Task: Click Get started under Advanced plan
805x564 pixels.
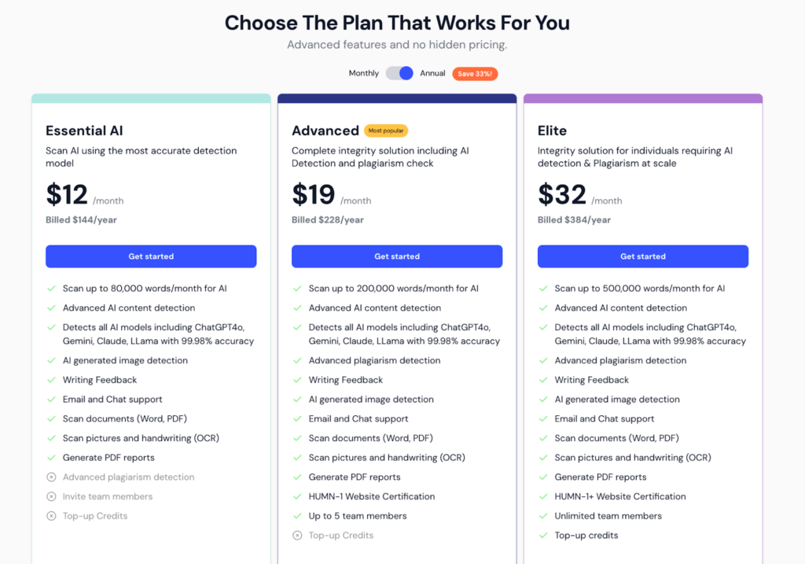Action: pyautogui.click(x=397, y=256)
